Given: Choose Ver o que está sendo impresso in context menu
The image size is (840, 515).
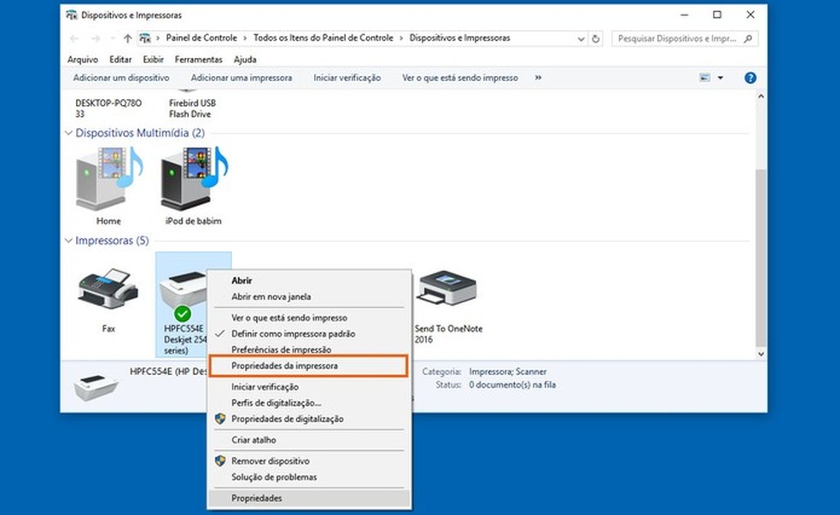Looking at the screenshot, I should click(x=309, y=318).
